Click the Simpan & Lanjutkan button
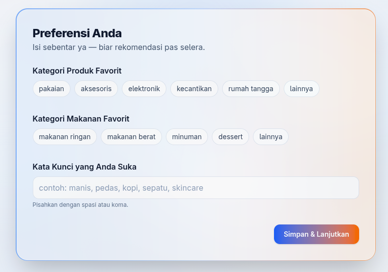388x272 pixels. 316,234
